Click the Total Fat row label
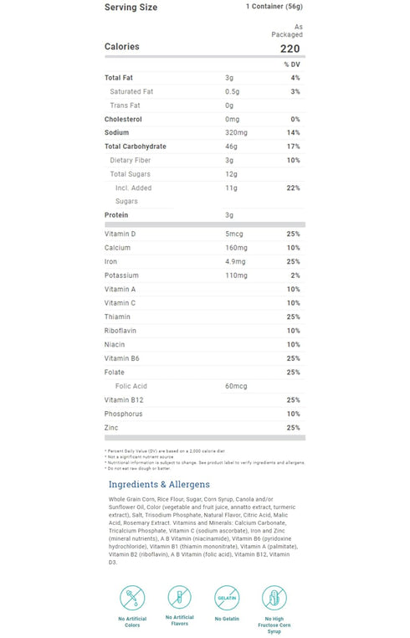410x638 pixels. (119, 78)
